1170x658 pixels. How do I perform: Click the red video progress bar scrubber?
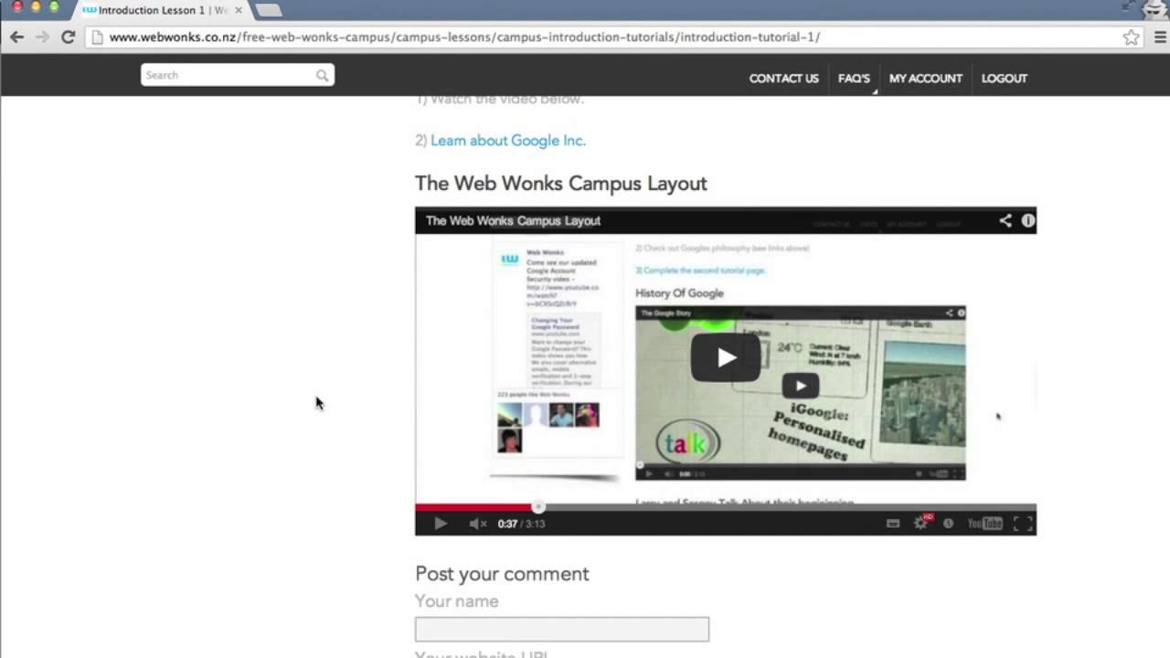coord(538,507)
